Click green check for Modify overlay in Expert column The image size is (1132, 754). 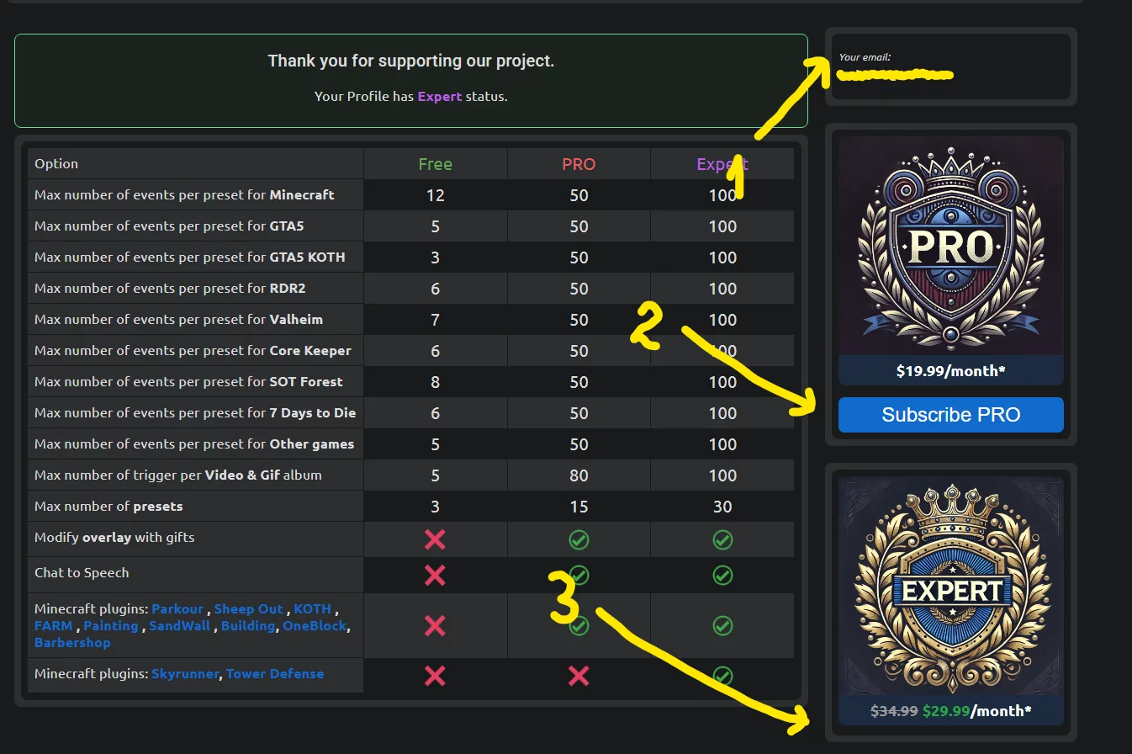click(x=722, y=539)
